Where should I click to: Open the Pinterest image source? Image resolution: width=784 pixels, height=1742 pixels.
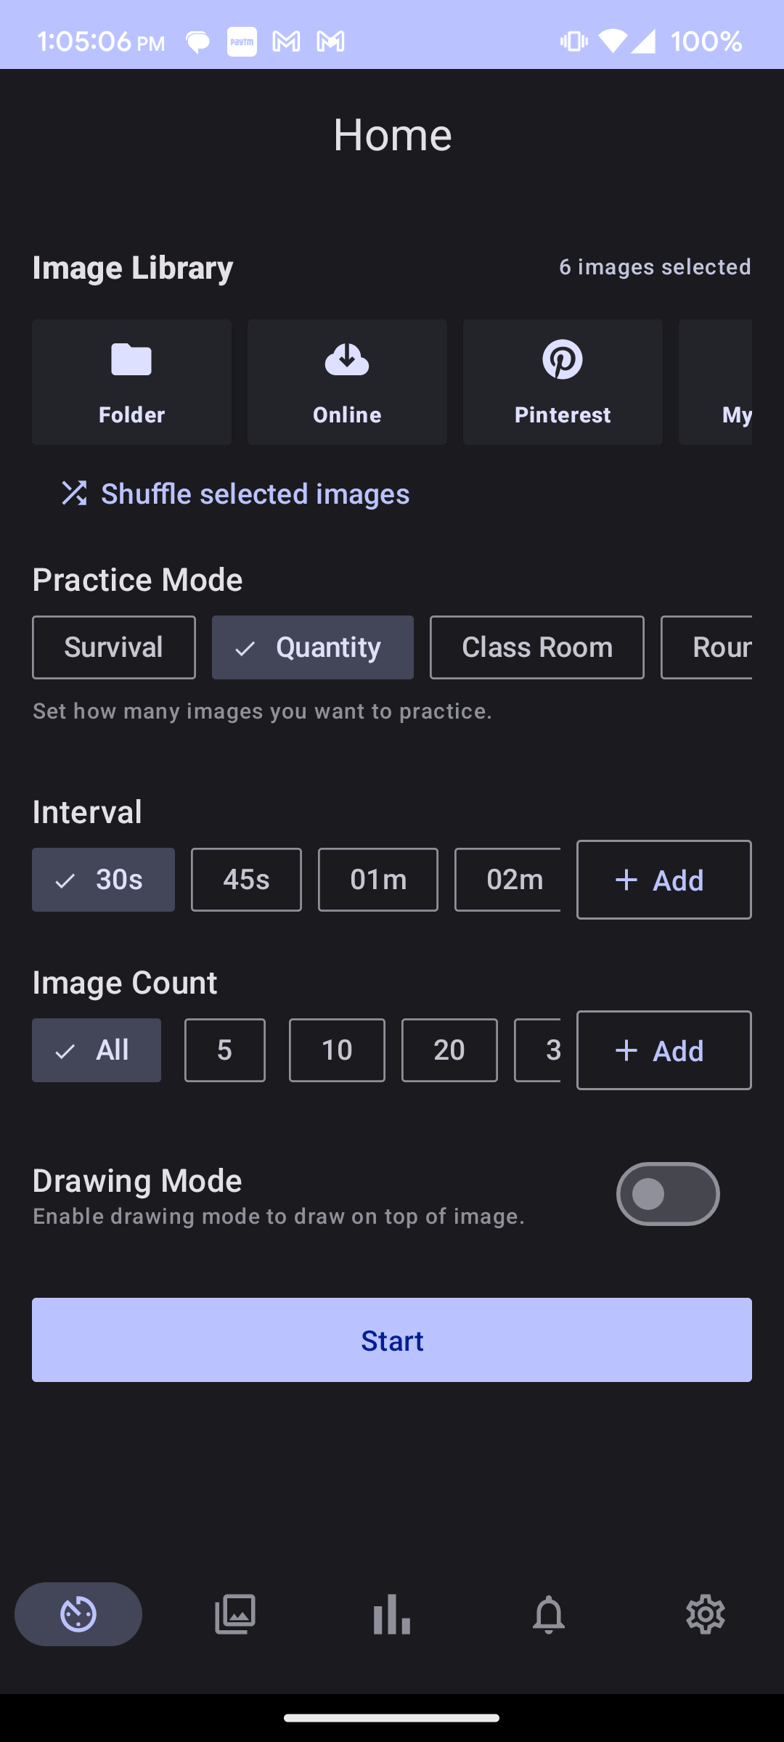point(563,382)
